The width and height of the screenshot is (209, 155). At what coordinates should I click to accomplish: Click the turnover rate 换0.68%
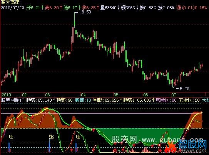click(148, 8)
